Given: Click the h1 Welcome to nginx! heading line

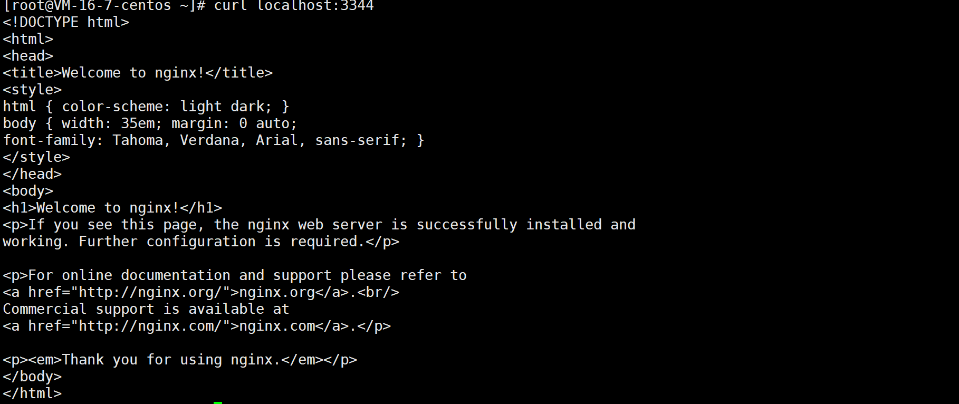Looking at the screenshot, I should [x=112, y=208].
